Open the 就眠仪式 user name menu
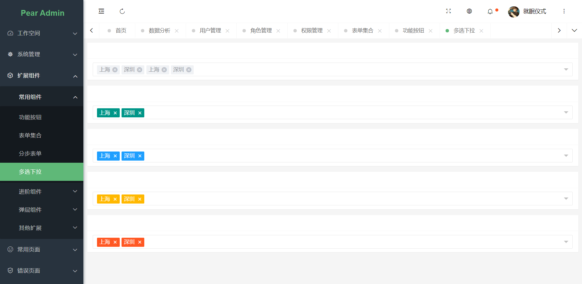Viewport: 582px width, 284px height. (x=534, y=11)
